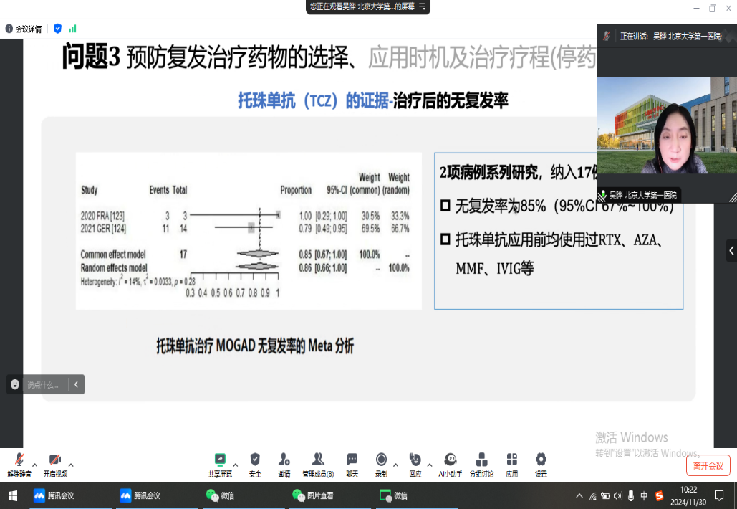The width and height of the screenshot is (737, 509).
Task: Minimize the Tencent Meeting window
Action: coord(697,8)
